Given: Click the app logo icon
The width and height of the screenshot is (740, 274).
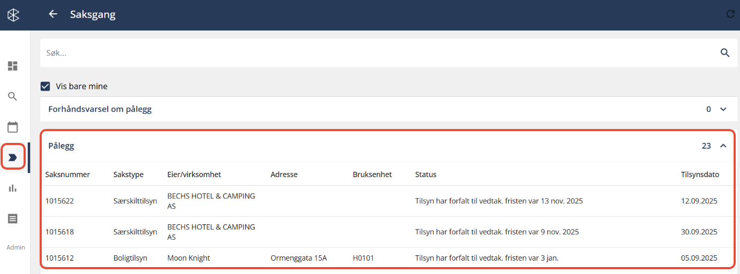Looking at the screenshot, I should point(13,15).
